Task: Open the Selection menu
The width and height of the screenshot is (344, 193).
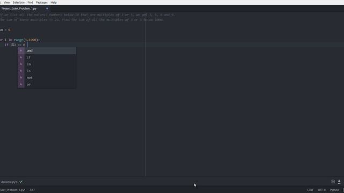Action: [x=19, y=2]
